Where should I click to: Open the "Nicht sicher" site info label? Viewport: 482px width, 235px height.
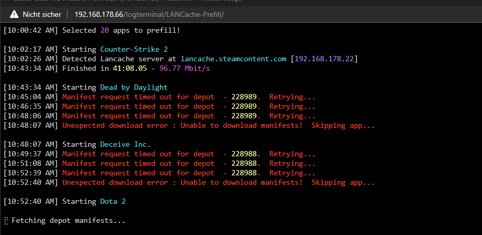[42, 14]
